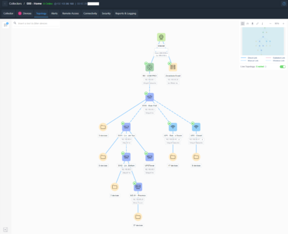Click the topology minimap overview
This screenshot has width=288, height=234.
tap(263, 41)
